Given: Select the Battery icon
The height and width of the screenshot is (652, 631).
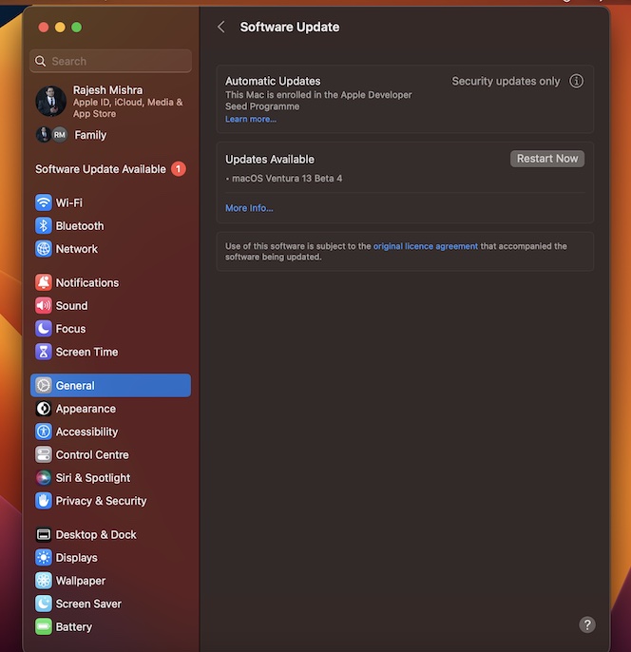Looking at the screenshot, I should pyautogui.click(x=43, y=626).
